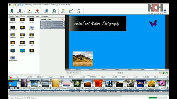Start recording with the Narrate button

click(x=37, y=11)
